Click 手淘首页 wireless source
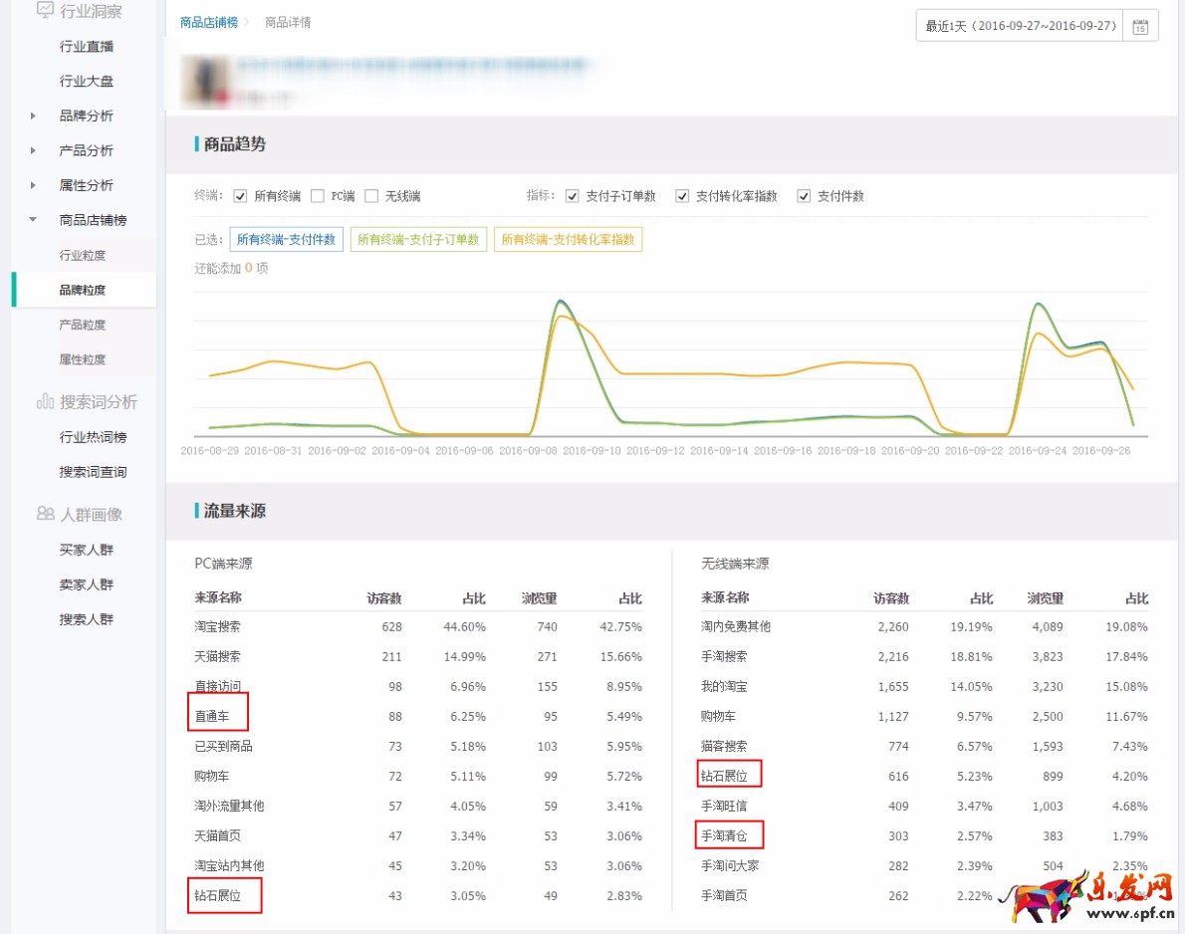Screen dimensions: 1185x934 724,895
